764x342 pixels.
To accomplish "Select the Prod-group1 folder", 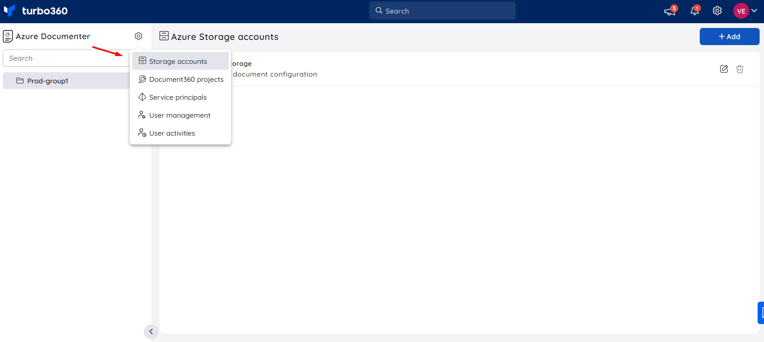I will click(67, 81).
